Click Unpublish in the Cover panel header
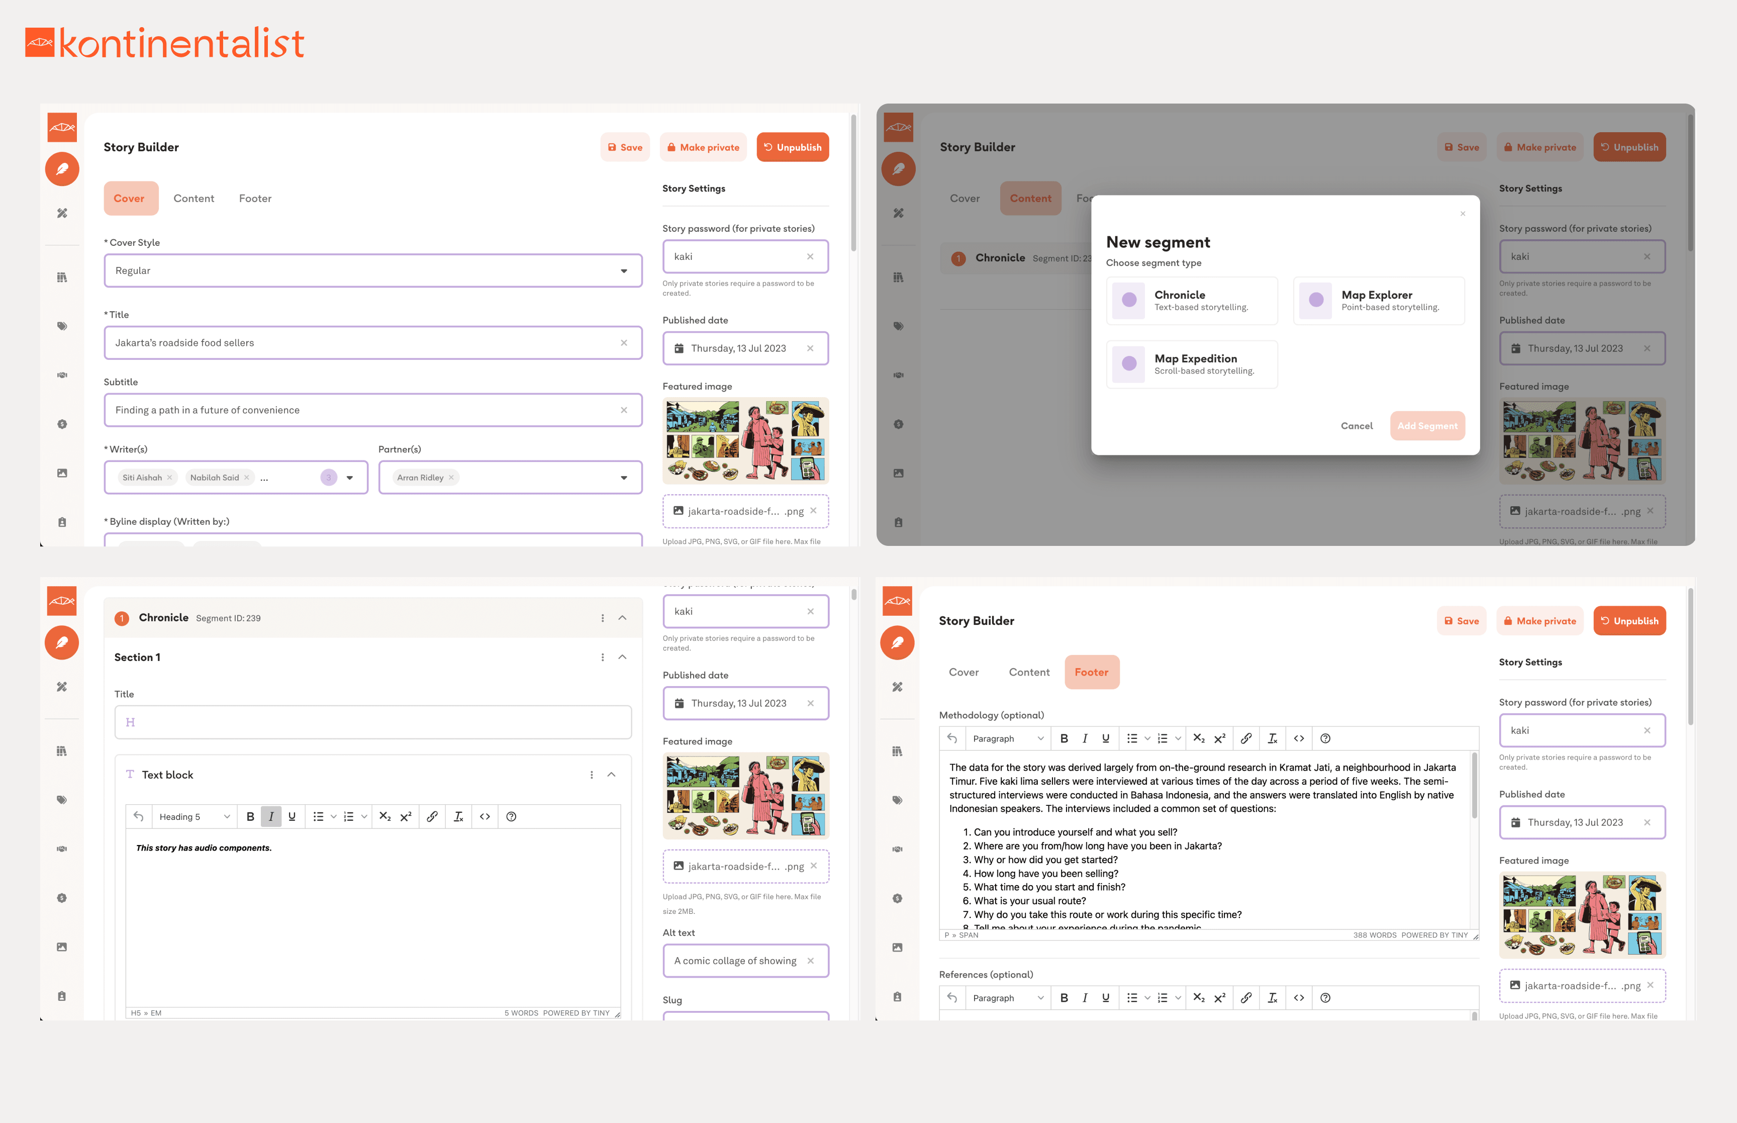 792,147
